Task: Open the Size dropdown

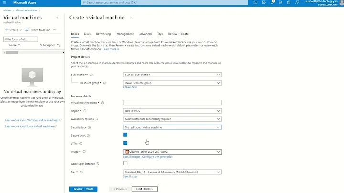Action: click(172, 172)
